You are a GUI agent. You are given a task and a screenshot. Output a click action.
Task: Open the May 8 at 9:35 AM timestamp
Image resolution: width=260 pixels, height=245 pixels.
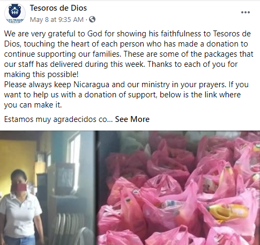[x=57, y=19]
